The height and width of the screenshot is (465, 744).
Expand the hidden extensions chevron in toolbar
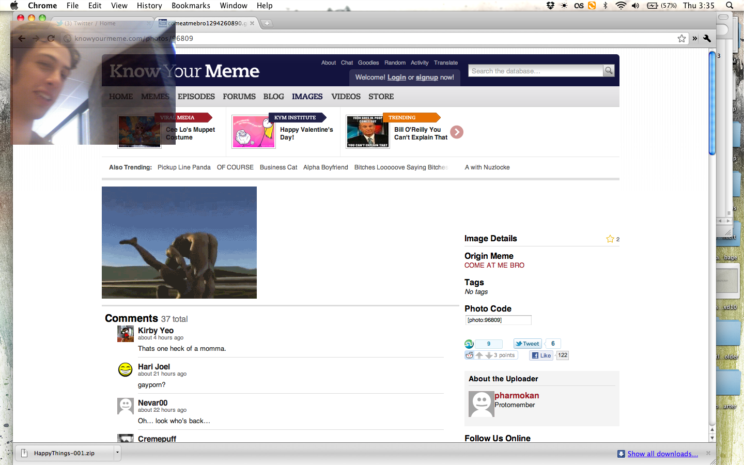pyautogui.click(x=695, y=38)
